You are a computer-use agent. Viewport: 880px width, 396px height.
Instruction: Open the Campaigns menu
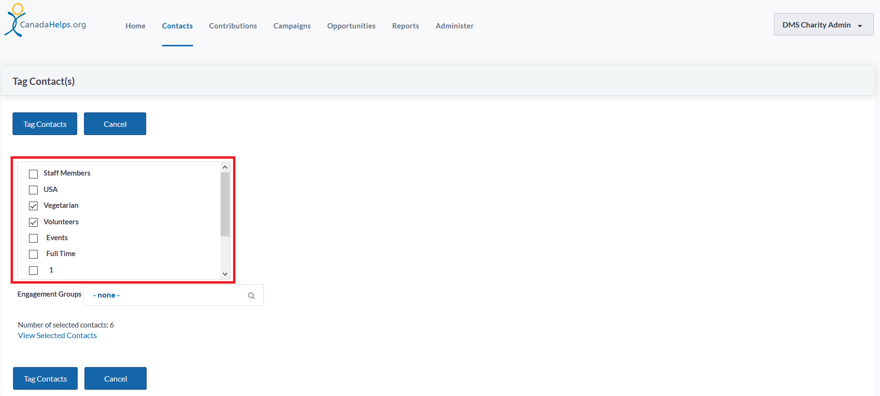(292, 26)
